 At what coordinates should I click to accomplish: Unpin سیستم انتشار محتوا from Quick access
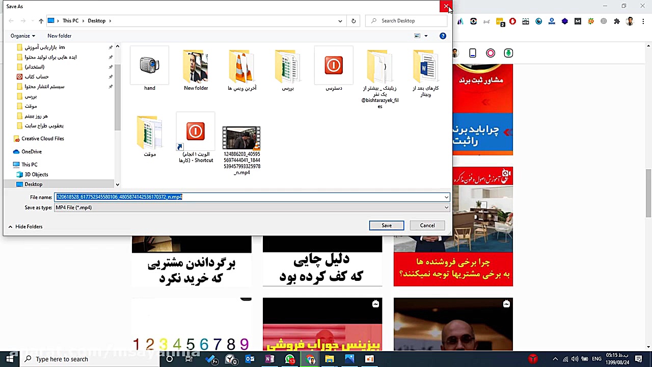(x=111, y=86)
